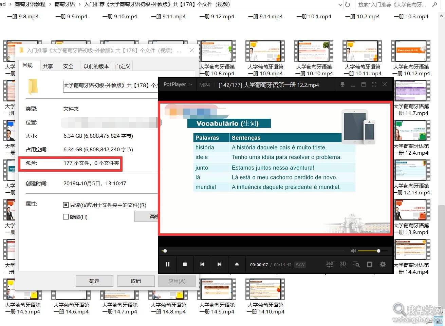445x326 pixels.
Task: Toggle the 只读 read-only attribute checkbox
Action: pyautogui.click(x=66, y=204)
